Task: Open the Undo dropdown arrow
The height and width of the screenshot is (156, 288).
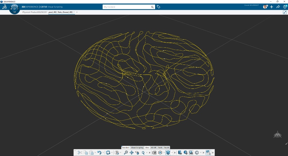Action: pyautogui.click(x=103, y=152)
